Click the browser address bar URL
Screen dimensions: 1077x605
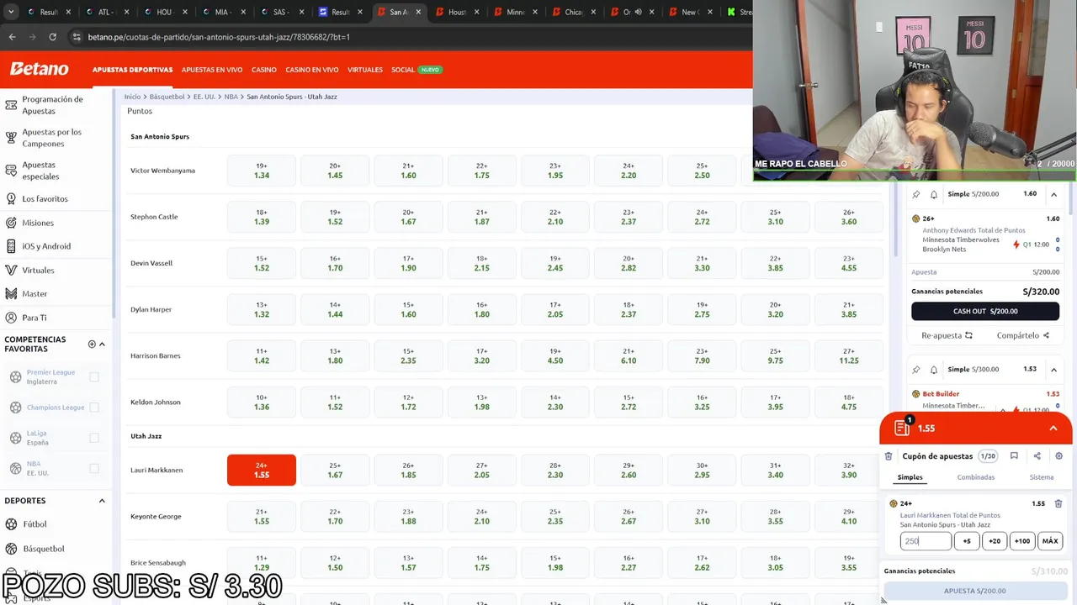pyautogui.click(x=219, y=37)
